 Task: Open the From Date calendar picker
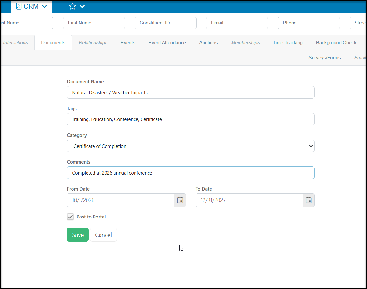(180, 200)
